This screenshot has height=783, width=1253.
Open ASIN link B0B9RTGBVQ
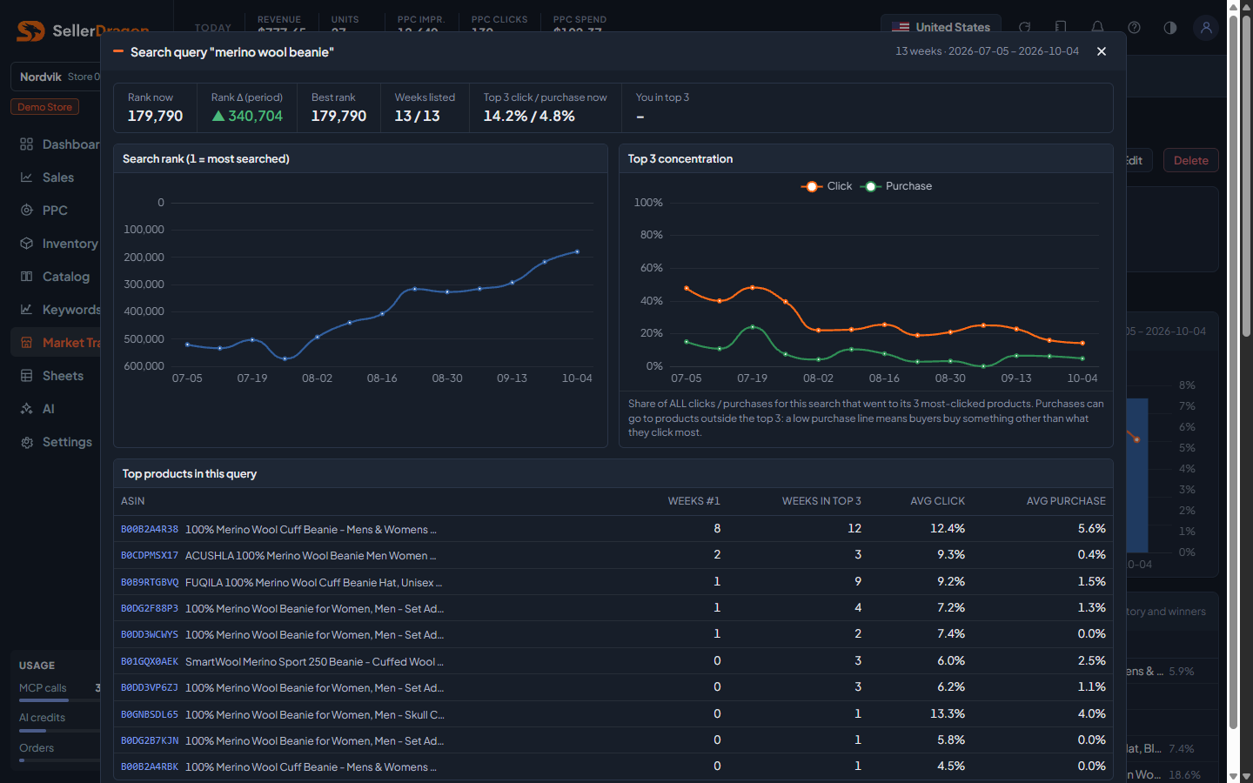(150, 582)
